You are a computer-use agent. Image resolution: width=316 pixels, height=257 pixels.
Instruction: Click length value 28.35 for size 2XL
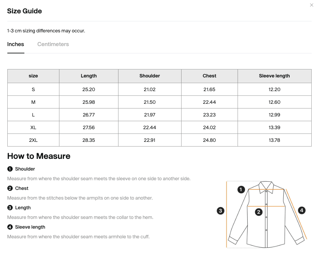pyautogui.click(x=89, y=140)
